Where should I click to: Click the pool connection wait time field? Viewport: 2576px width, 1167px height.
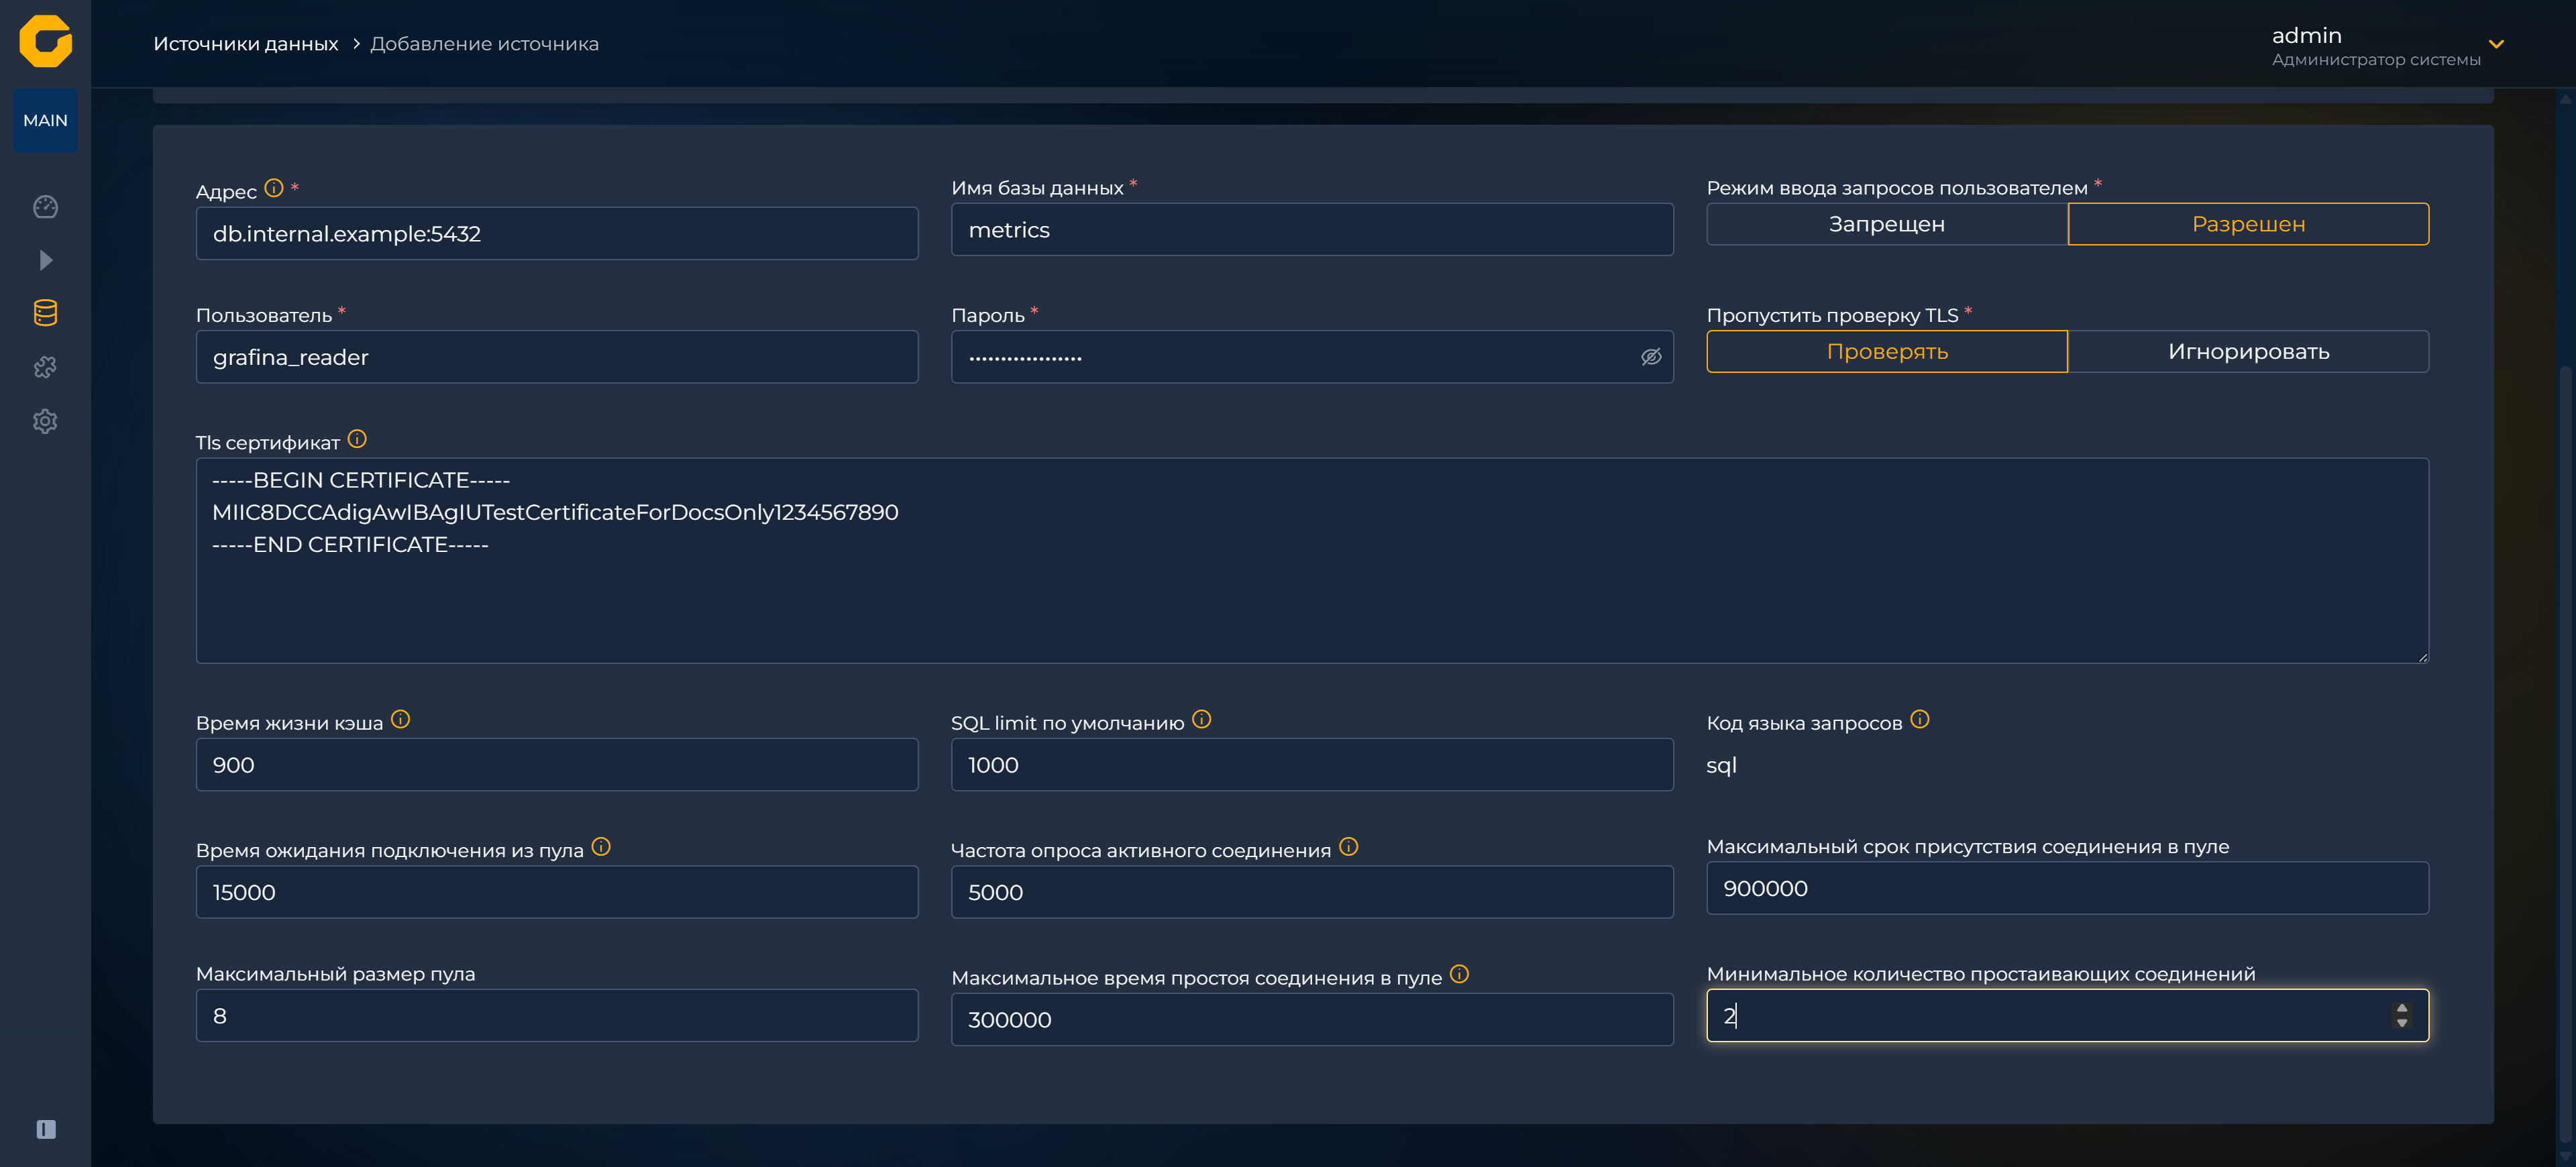[x=557, y=892]
